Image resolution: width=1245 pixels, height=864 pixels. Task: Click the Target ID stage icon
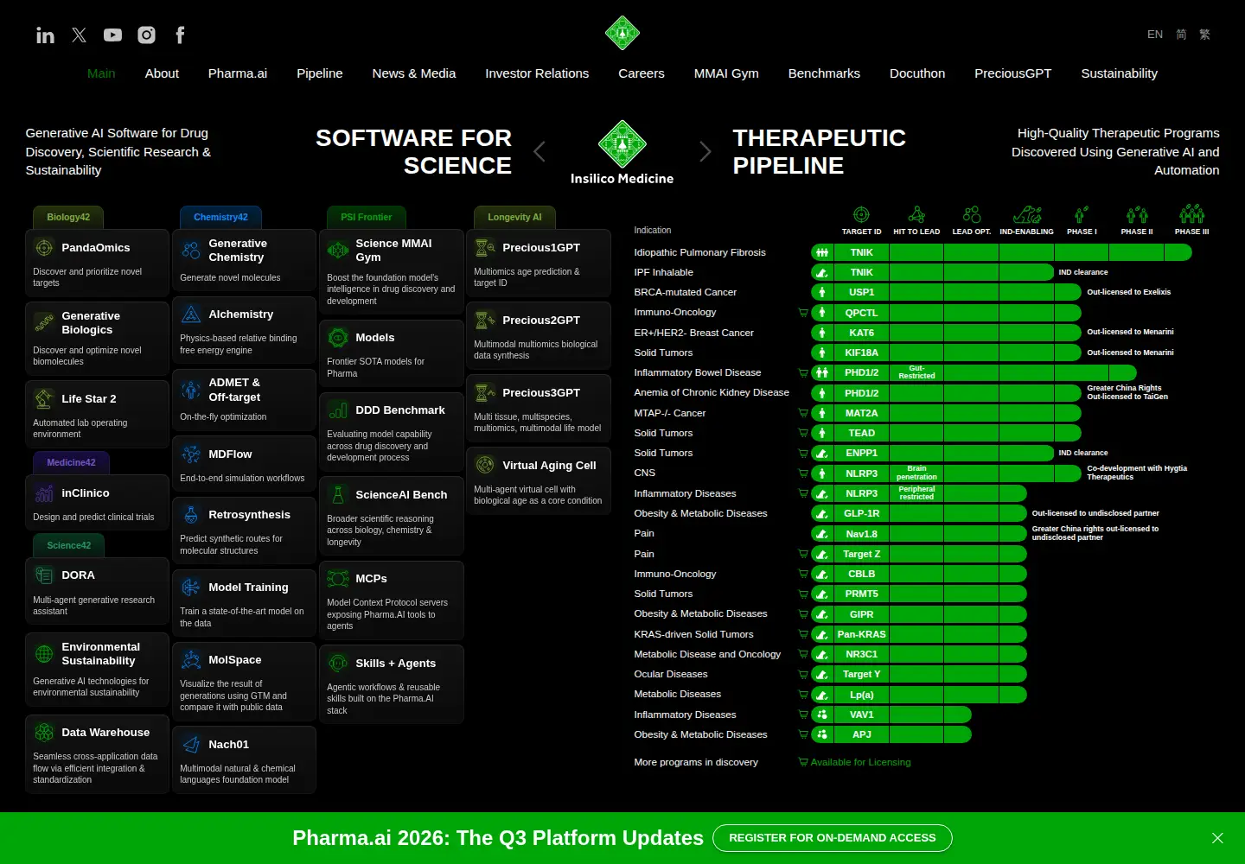[x=861, y=214]
